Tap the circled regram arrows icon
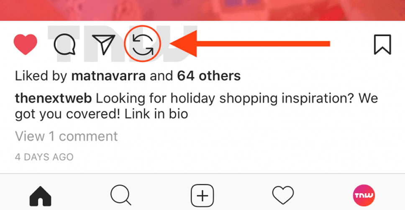The image size is (405, 210). pos(143,44)
